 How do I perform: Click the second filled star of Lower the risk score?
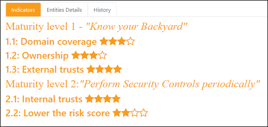point(126,113)
